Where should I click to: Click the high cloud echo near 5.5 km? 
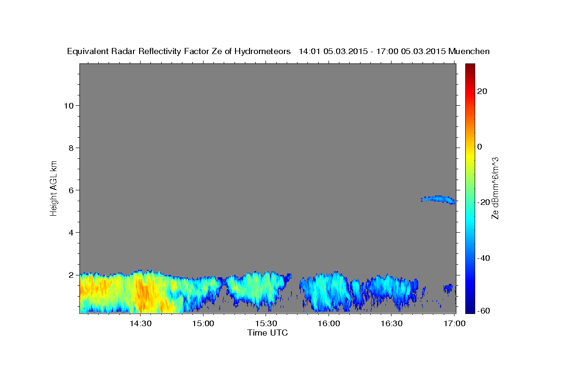438,199
